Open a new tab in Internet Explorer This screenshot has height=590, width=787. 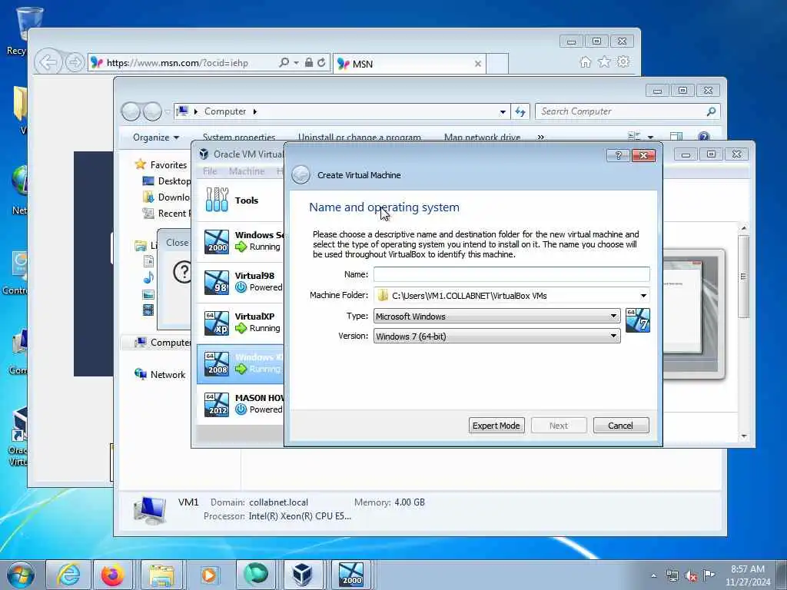click(497, 64)
